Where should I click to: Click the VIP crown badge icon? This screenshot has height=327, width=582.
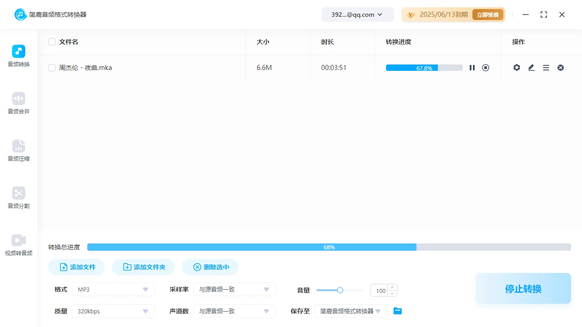coord(411,15)
